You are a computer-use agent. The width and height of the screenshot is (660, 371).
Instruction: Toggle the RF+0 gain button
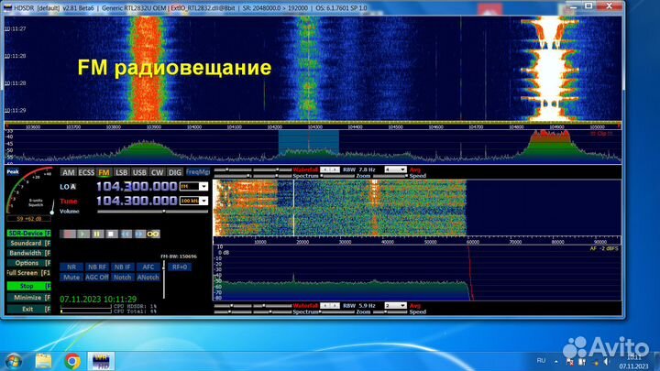pyautogui.click(x=180, y=267)
